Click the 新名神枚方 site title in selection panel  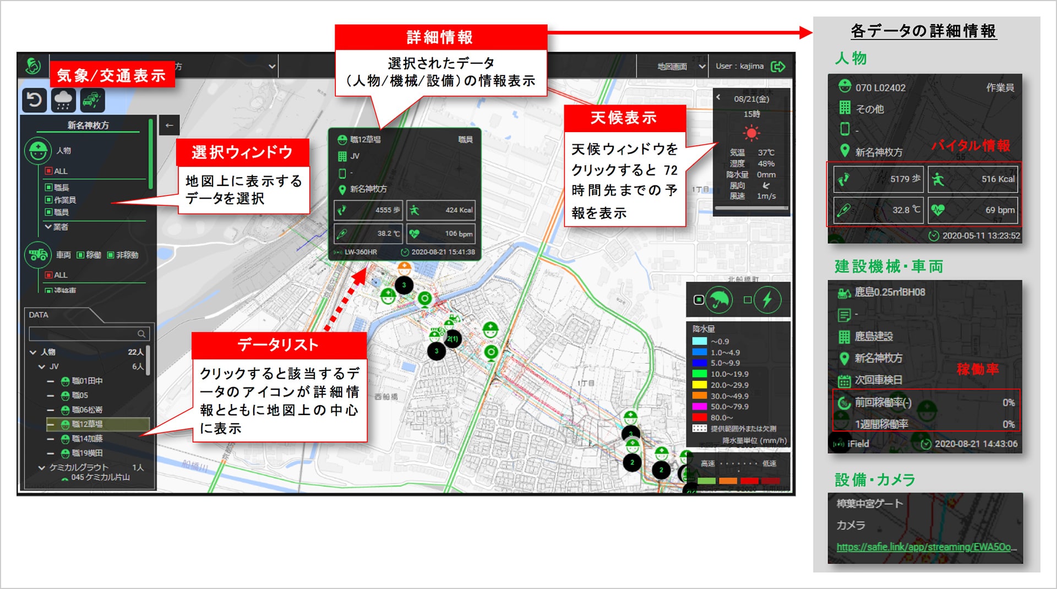pos(88,126)
